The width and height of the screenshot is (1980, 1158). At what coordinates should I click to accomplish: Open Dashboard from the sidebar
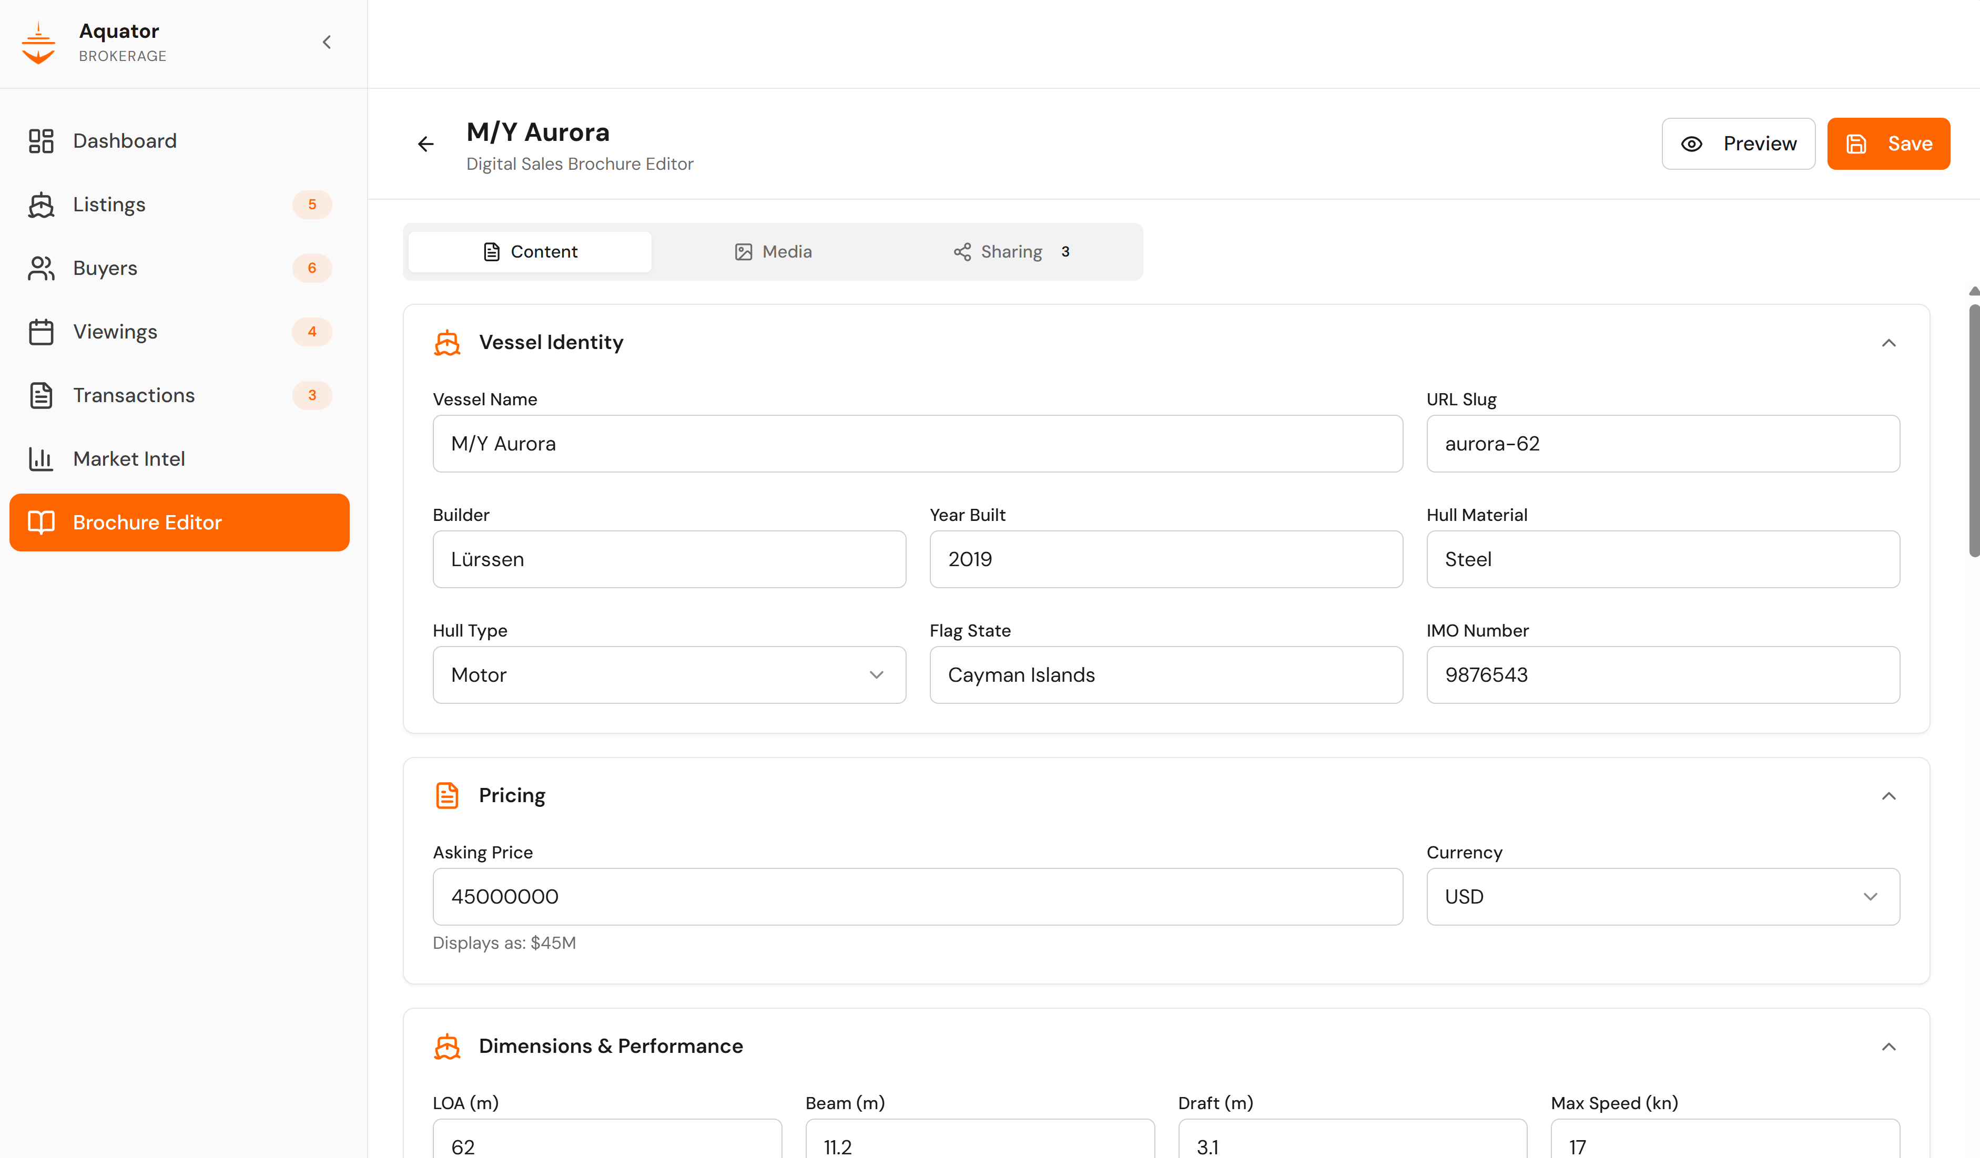click(x=124, y=140)
